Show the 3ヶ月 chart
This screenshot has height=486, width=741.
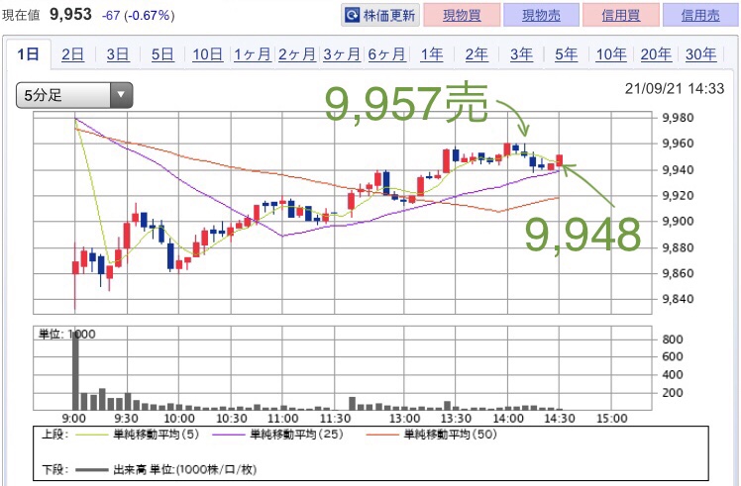point(342,54)
